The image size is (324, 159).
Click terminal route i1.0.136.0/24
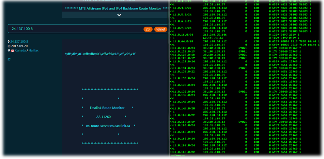click(184, 78)
